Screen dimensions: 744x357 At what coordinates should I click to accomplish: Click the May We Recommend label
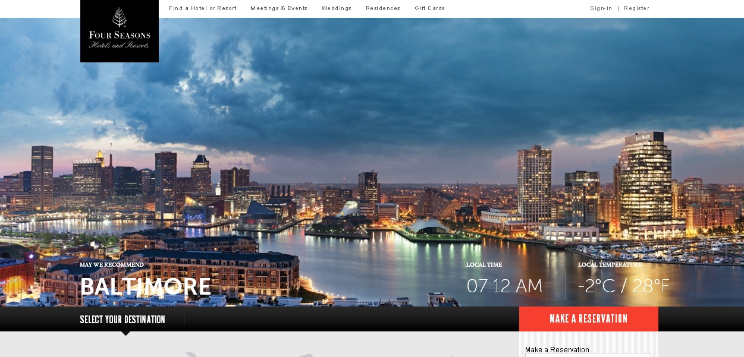(x=112, y=265)
